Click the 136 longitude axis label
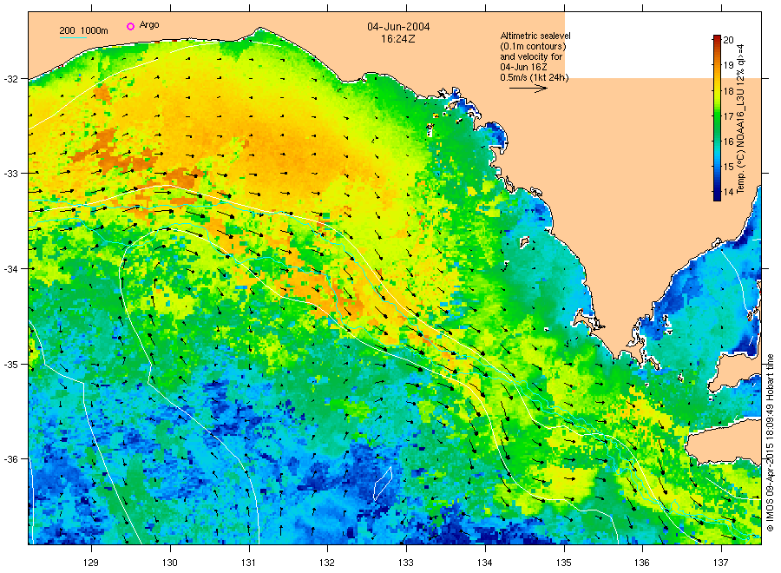Image resolution: width=781 pixels, height=573 pixels. 642,563
